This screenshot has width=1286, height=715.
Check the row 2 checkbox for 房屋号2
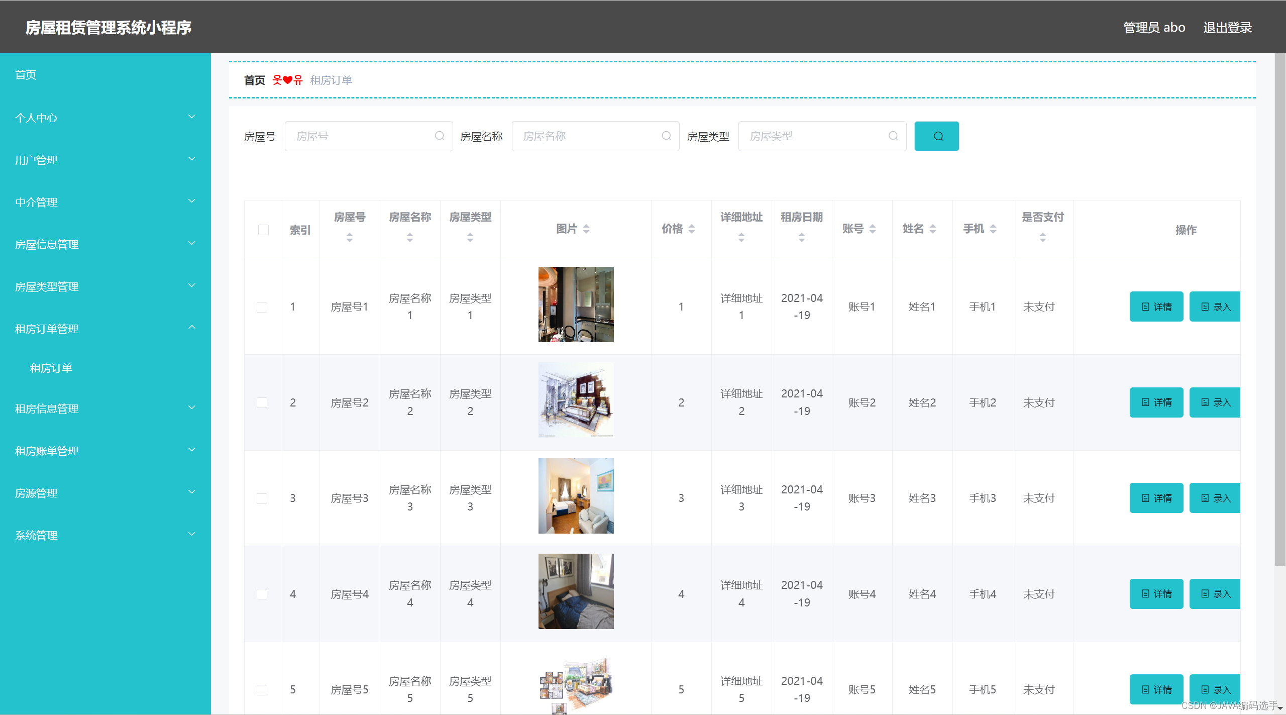(x=262, y=403)
